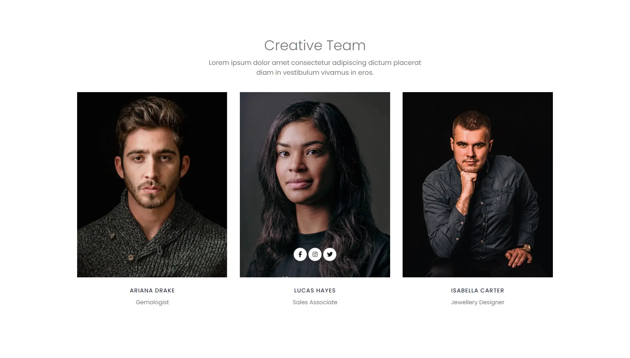Click the Instagram icon on Lucas Hayes card
The height and width of the screenshot is (358, 630).
(315, 254)
